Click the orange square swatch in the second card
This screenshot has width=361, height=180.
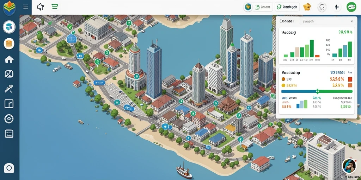350,85
